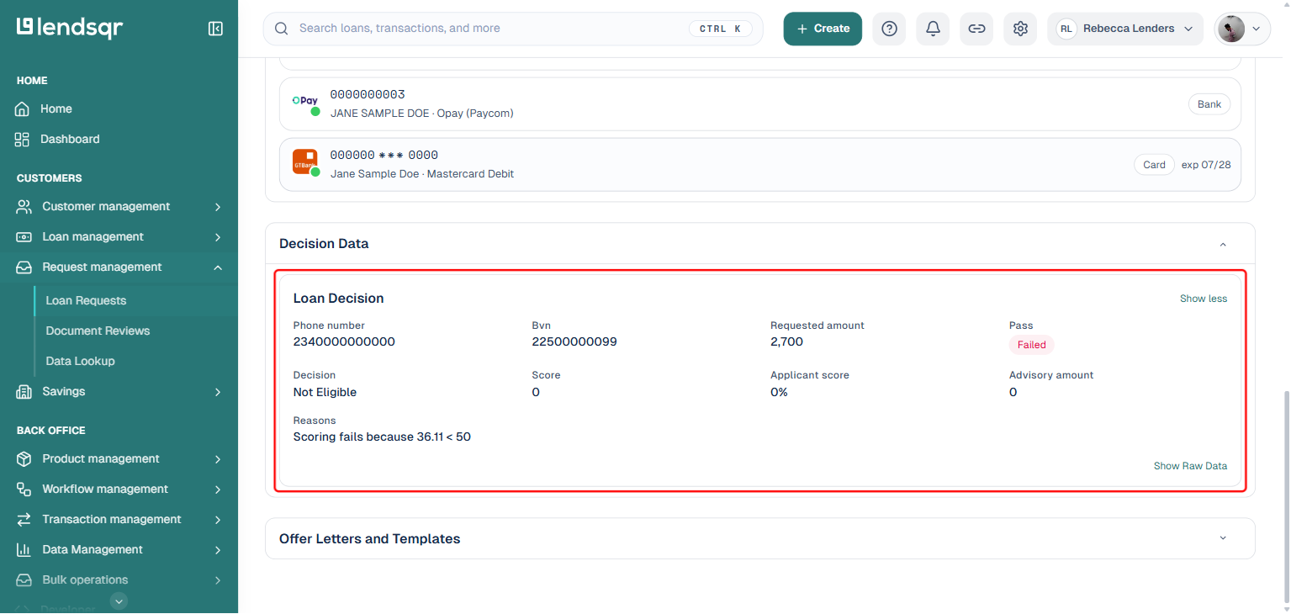Expand Customer management submenu chevron
This screenshot has width=1291, height=614.
click(218, 207)
